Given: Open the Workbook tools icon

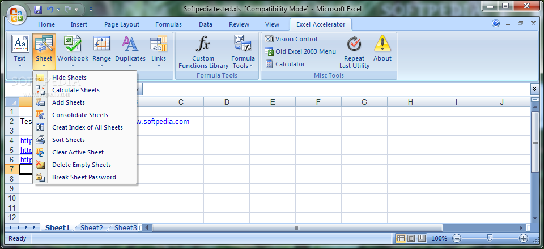Looking at the screenshot, I should 73,51.
